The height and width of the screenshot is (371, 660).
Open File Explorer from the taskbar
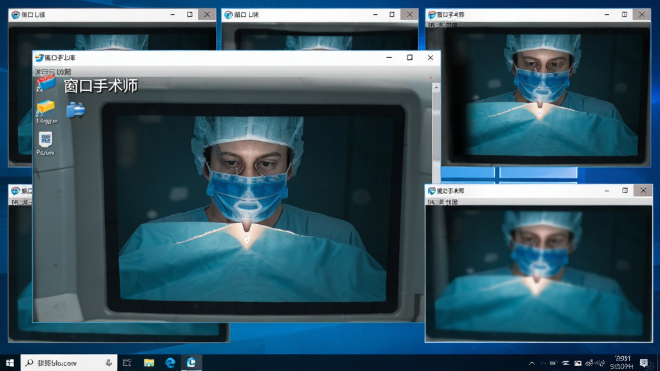(149, 363)
